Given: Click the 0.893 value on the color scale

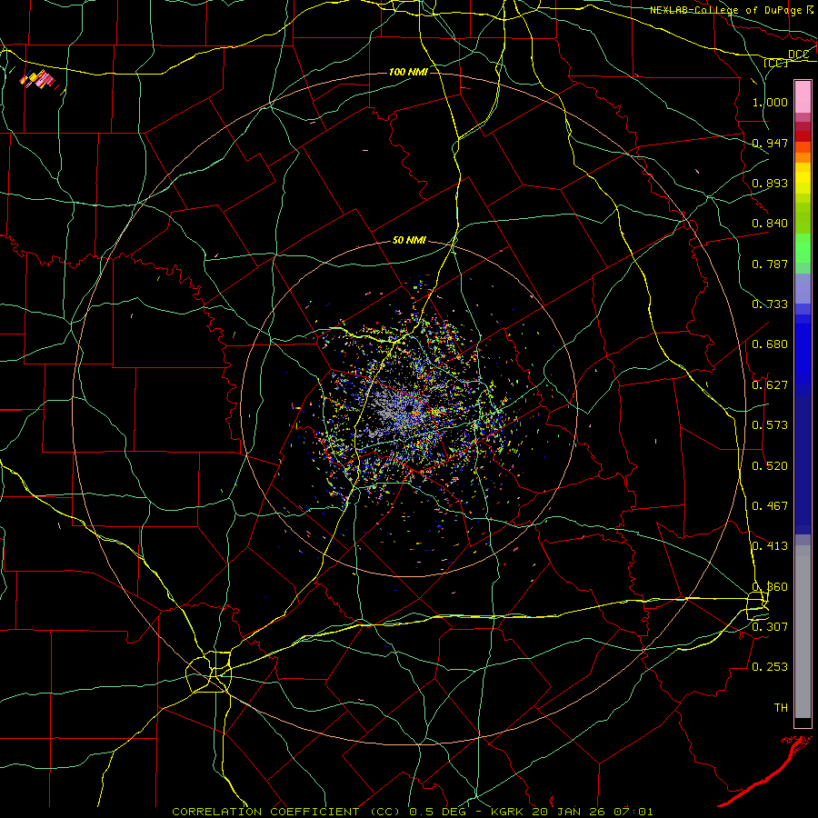Looking at the screenshot, I should point(770,183).
